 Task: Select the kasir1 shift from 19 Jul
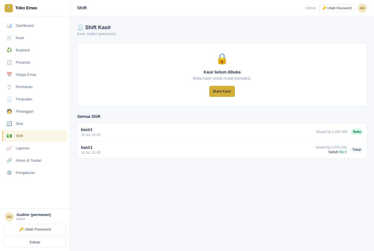[222, 132]
